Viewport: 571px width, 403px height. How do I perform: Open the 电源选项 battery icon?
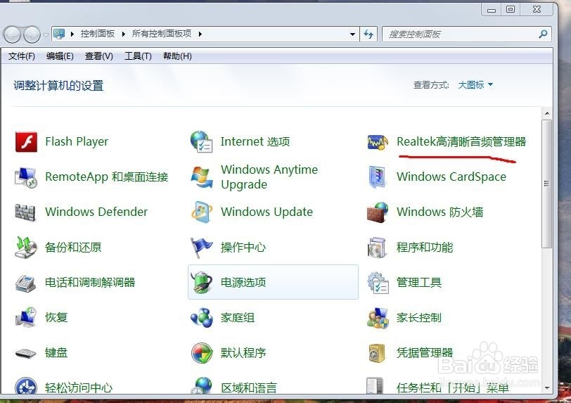pos(202,282)
